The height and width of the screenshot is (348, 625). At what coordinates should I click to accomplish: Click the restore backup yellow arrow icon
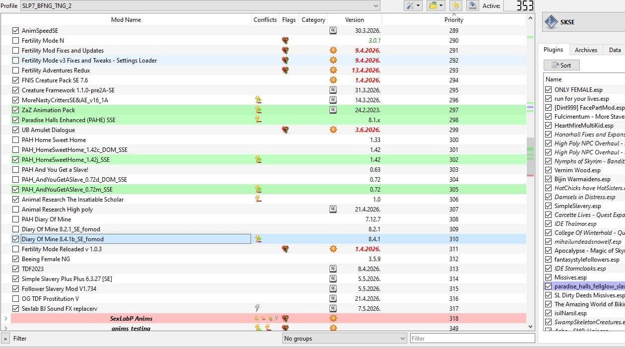[x=456, y=5]
